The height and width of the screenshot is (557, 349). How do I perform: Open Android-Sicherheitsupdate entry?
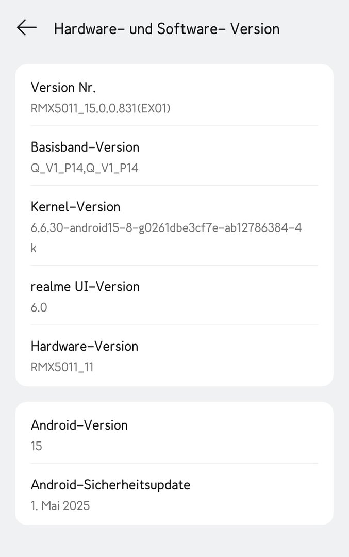pos(174,494)
